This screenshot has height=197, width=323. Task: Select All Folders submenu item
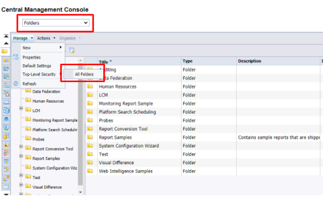pos(84,74)
